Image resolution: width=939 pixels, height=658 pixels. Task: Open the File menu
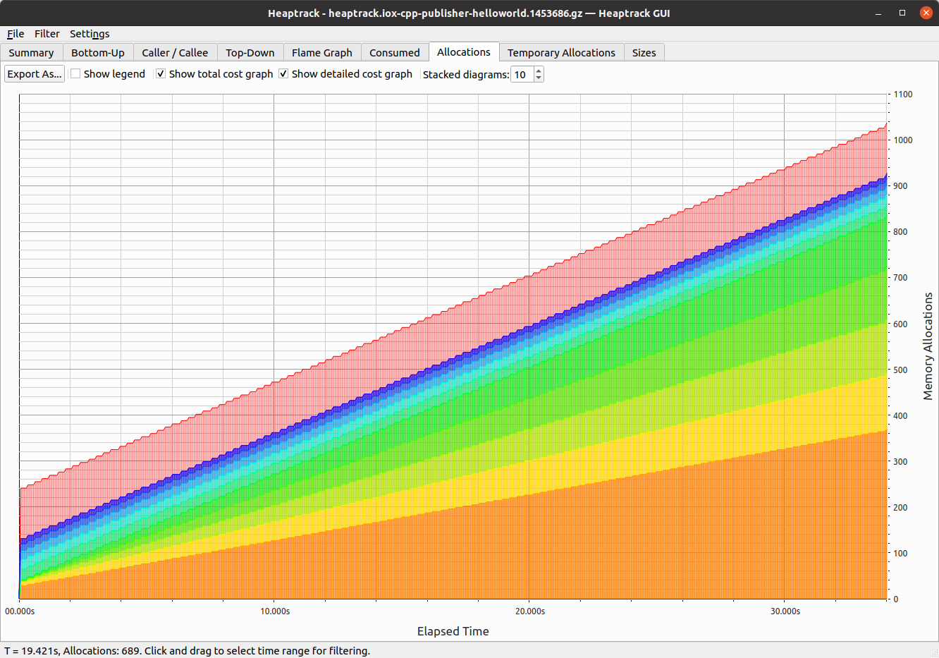click(15, 33)
